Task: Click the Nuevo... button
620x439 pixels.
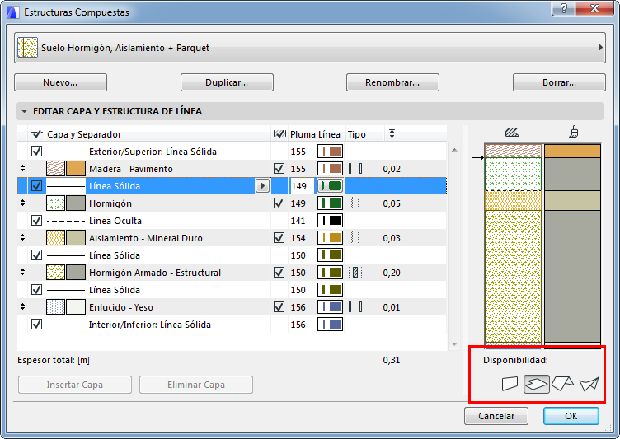Action: pos(60,82)
